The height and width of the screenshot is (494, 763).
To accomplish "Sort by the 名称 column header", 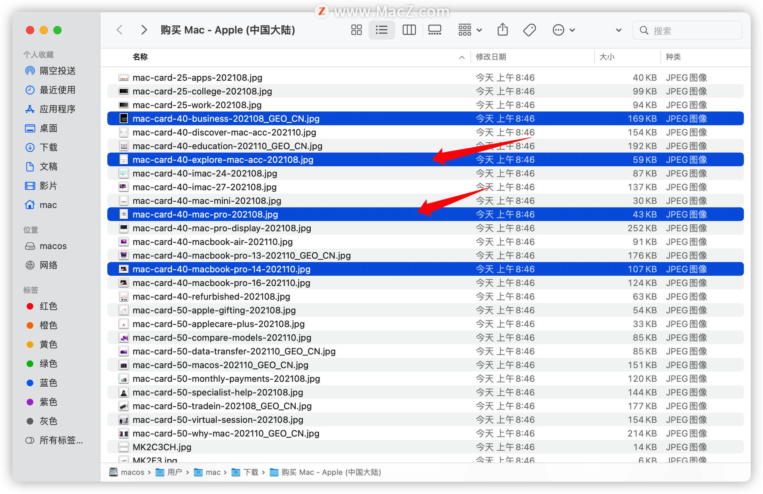I will 140,57.
